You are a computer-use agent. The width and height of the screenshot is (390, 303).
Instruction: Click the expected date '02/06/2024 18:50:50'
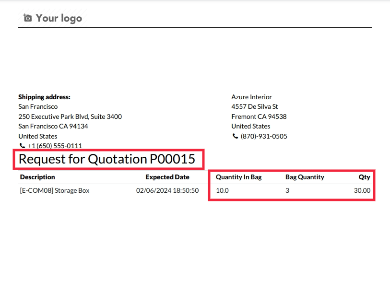[167, 190]
